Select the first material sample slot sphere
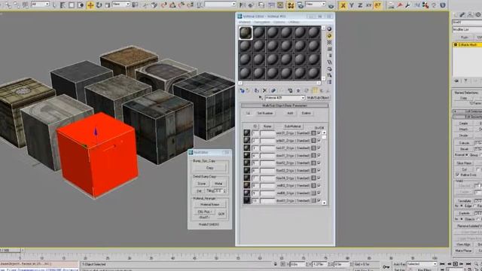The height and width of the screenshot is (271, 482). coord(246,32)
